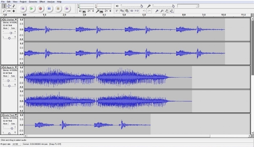Open the Effect menu
Screen dimensions: 254x147
tap(42, 2)
